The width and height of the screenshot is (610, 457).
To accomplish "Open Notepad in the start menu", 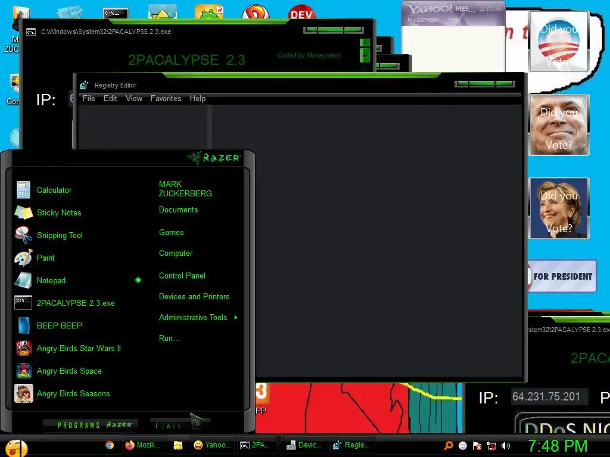I will pos(41,280).
